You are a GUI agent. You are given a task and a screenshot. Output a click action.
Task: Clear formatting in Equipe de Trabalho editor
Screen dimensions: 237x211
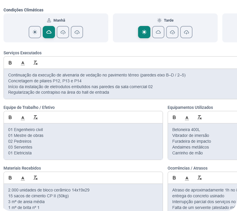[x=35, y=118]
